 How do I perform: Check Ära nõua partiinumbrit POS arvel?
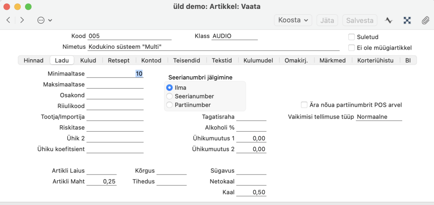(303, 105)
